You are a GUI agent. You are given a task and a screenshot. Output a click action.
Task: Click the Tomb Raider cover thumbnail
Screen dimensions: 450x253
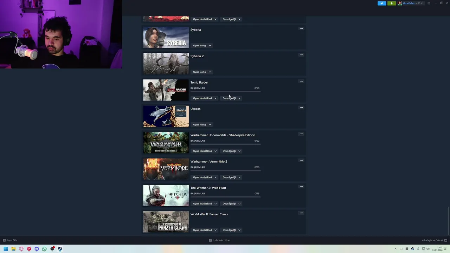pos(166,90)
